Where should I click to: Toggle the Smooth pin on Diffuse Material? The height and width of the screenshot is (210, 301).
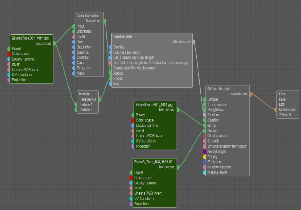click(x=205, y=141)
